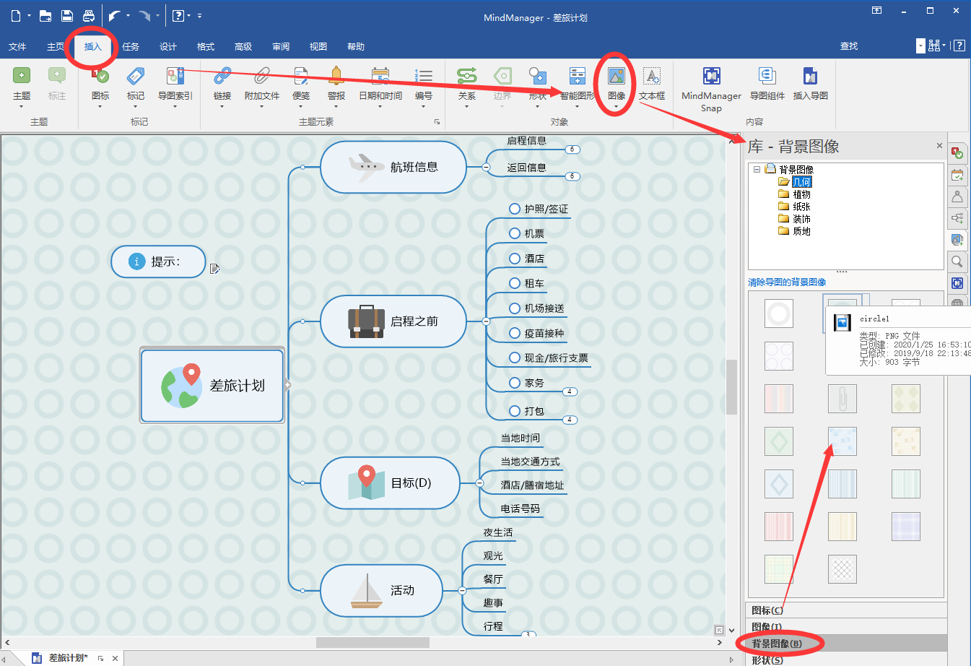
Task: Undo the last action
Action: tap(115, 15)
